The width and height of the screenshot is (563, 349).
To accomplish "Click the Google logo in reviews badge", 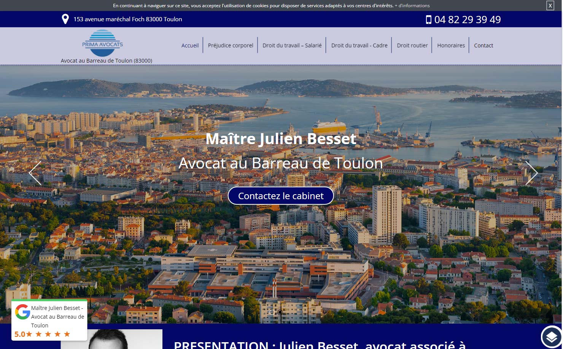I will pos(22,312).
